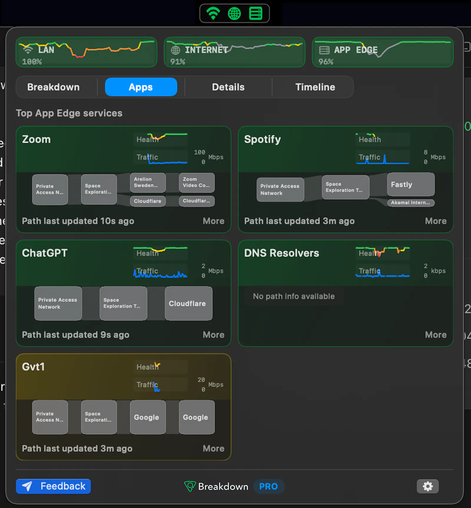Click Private Access Network node in ChatGPT path
Image resolution: width=471 pixels, height=508 pixels.
[58, 303]
